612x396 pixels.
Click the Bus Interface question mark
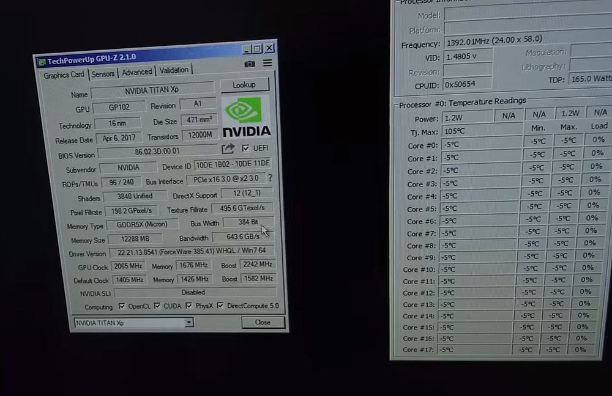pyautogui.click(x=270, y=178)
